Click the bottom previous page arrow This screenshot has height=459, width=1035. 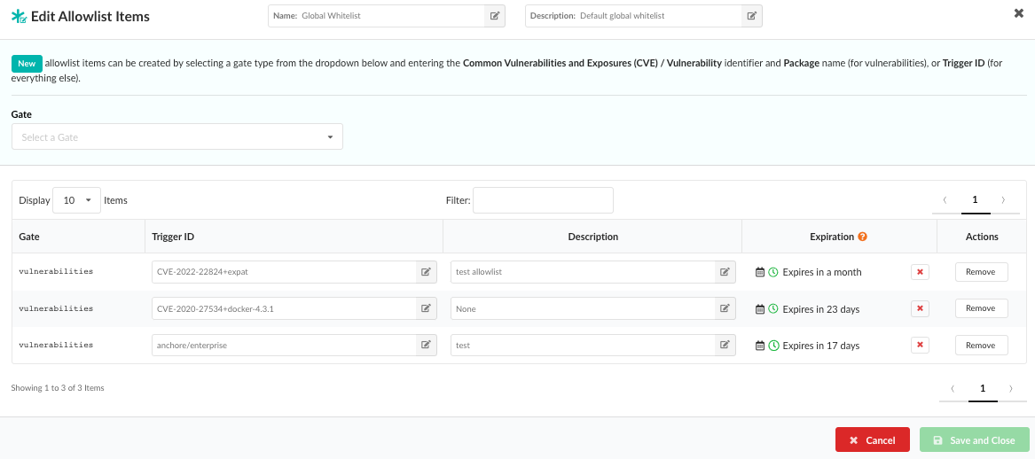pos(953,388)
